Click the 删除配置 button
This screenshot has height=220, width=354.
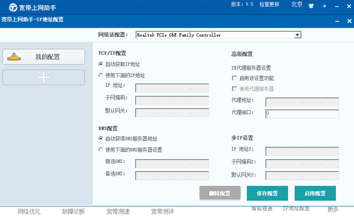pyautogui.click(x=220, y=193)
